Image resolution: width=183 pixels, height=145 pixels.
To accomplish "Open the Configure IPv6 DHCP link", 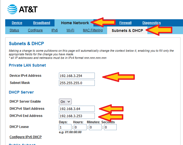I will tap(25, 137).
